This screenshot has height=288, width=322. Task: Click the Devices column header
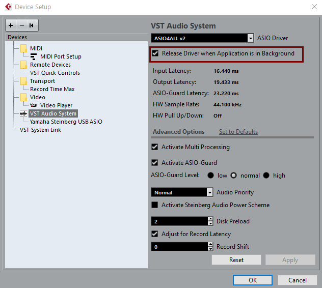click(x=76, y=37)
